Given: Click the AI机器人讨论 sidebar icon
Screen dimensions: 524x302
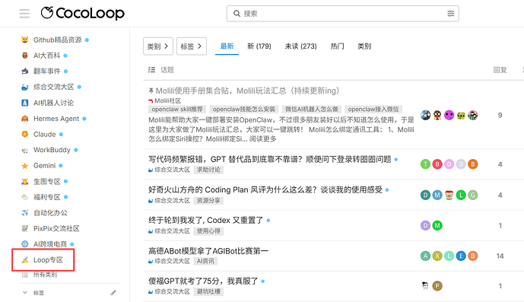Looking at the screenshot, I should tap(25, 103).
